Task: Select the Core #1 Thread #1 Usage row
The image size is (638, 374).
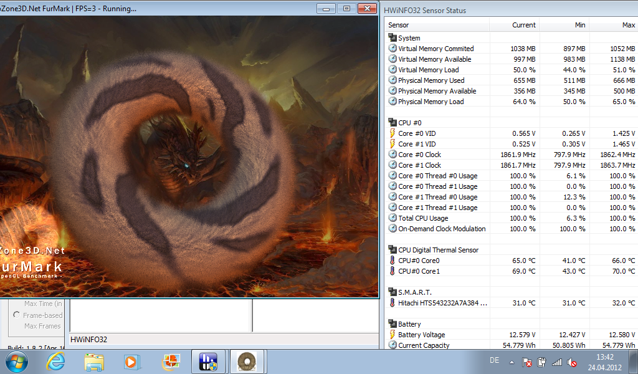Action: pos(512,207)
